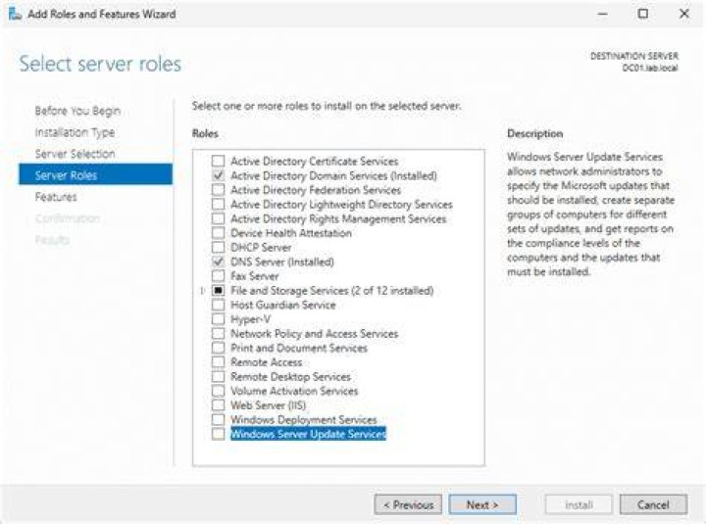Click the Previous button
The image size is (706, 524).
408,504
